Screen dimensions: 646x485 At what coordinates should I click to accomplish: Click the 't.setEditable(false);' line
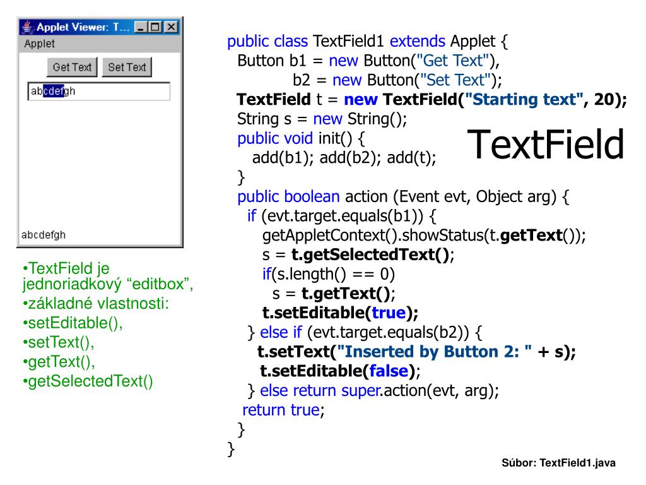point(340,371)
